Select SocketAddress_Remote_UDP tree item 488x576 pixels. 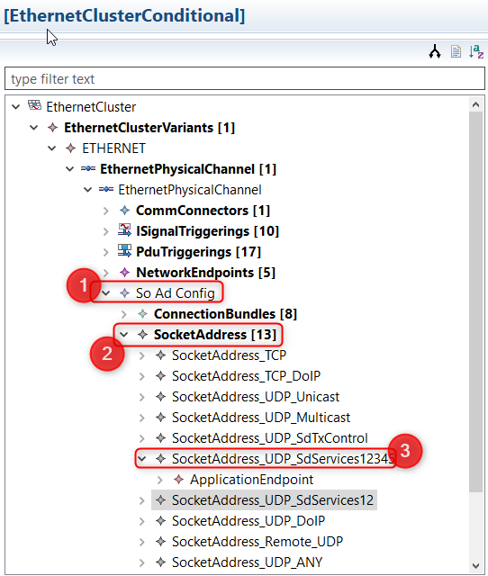point(258,542)
